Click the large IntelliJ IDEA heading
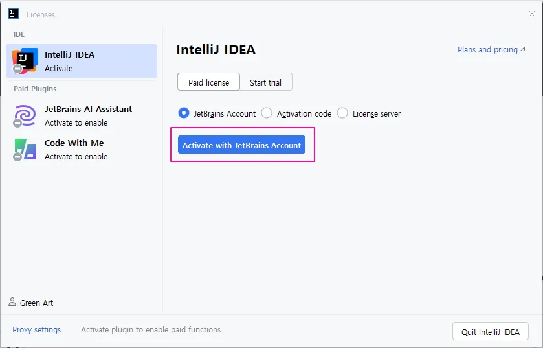Screen dimensions: 543x348 pos(216,50)
